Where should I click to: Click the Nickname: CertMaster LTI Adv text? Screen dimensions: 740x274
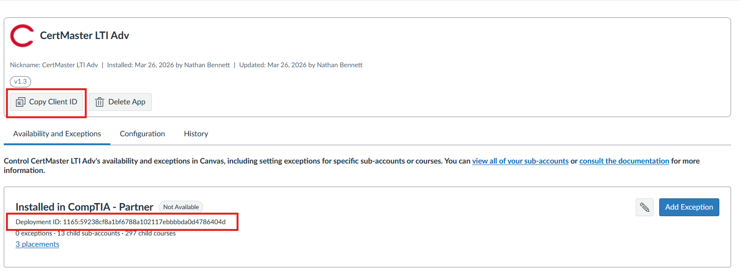(54, 65)
